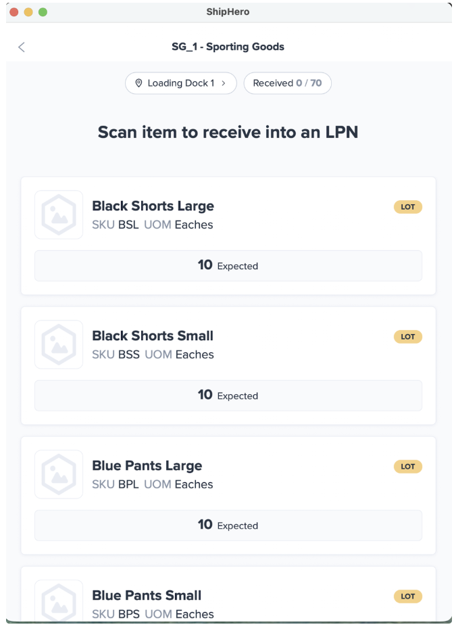Click Black Shorts Large placeholder image
Image resolution: width=454 pixels, height=629 pixels.
coord(59,214)
